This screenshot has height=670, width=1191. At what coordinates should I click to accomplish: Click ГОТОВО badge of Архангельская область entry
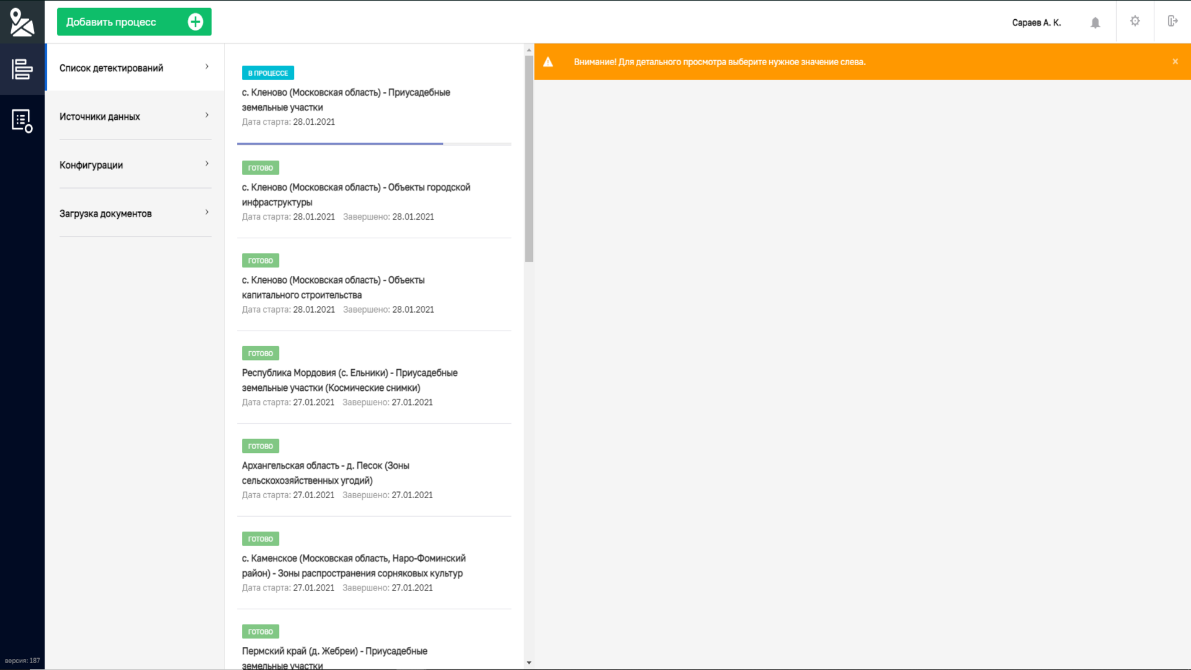[x=261, y=446]
